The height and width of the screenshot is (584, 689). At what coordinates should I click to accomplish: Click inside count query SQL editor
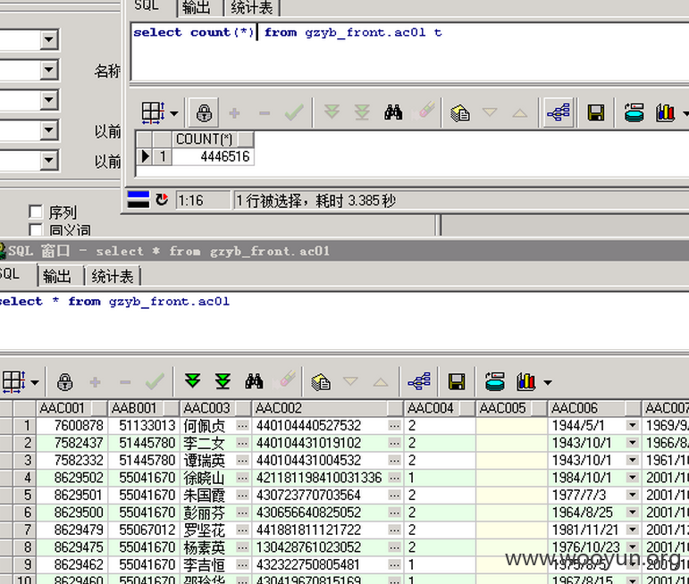click(408, 52)
